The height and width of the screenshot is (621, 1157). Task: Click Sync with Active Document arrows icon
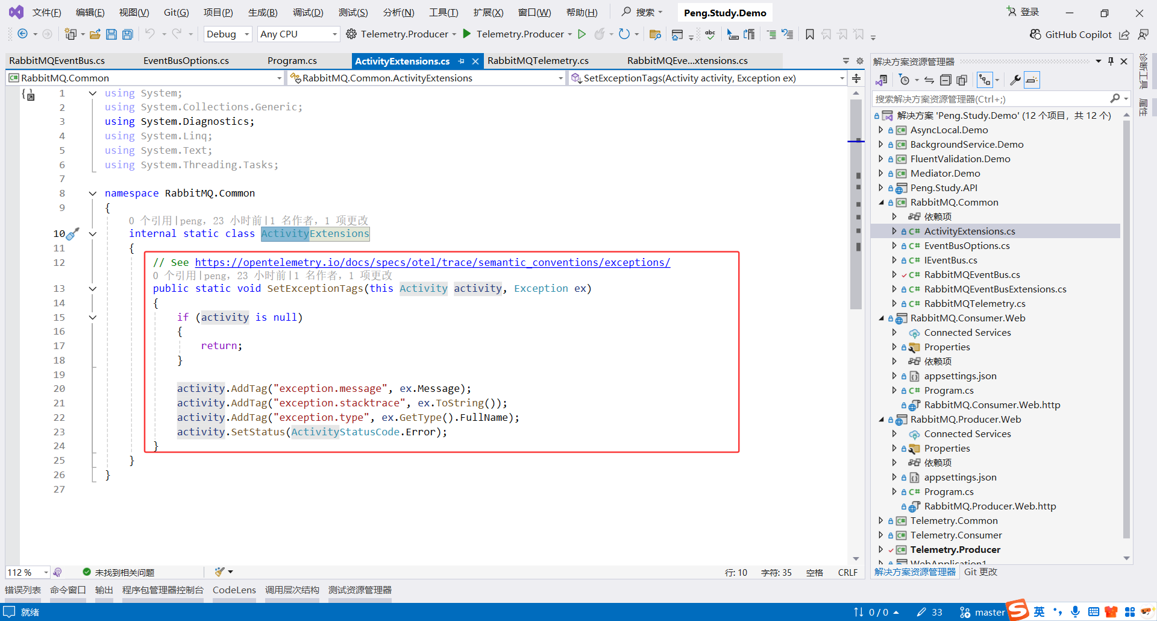point(929,80)
